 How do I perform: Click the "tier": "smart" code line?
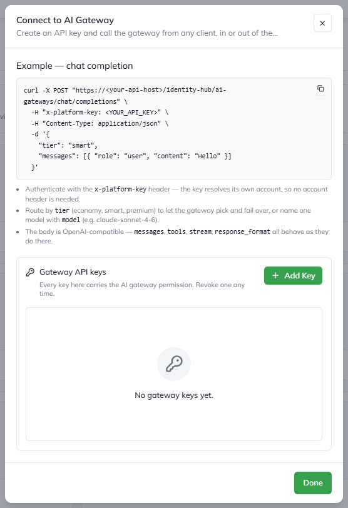(x=68, y=145)
